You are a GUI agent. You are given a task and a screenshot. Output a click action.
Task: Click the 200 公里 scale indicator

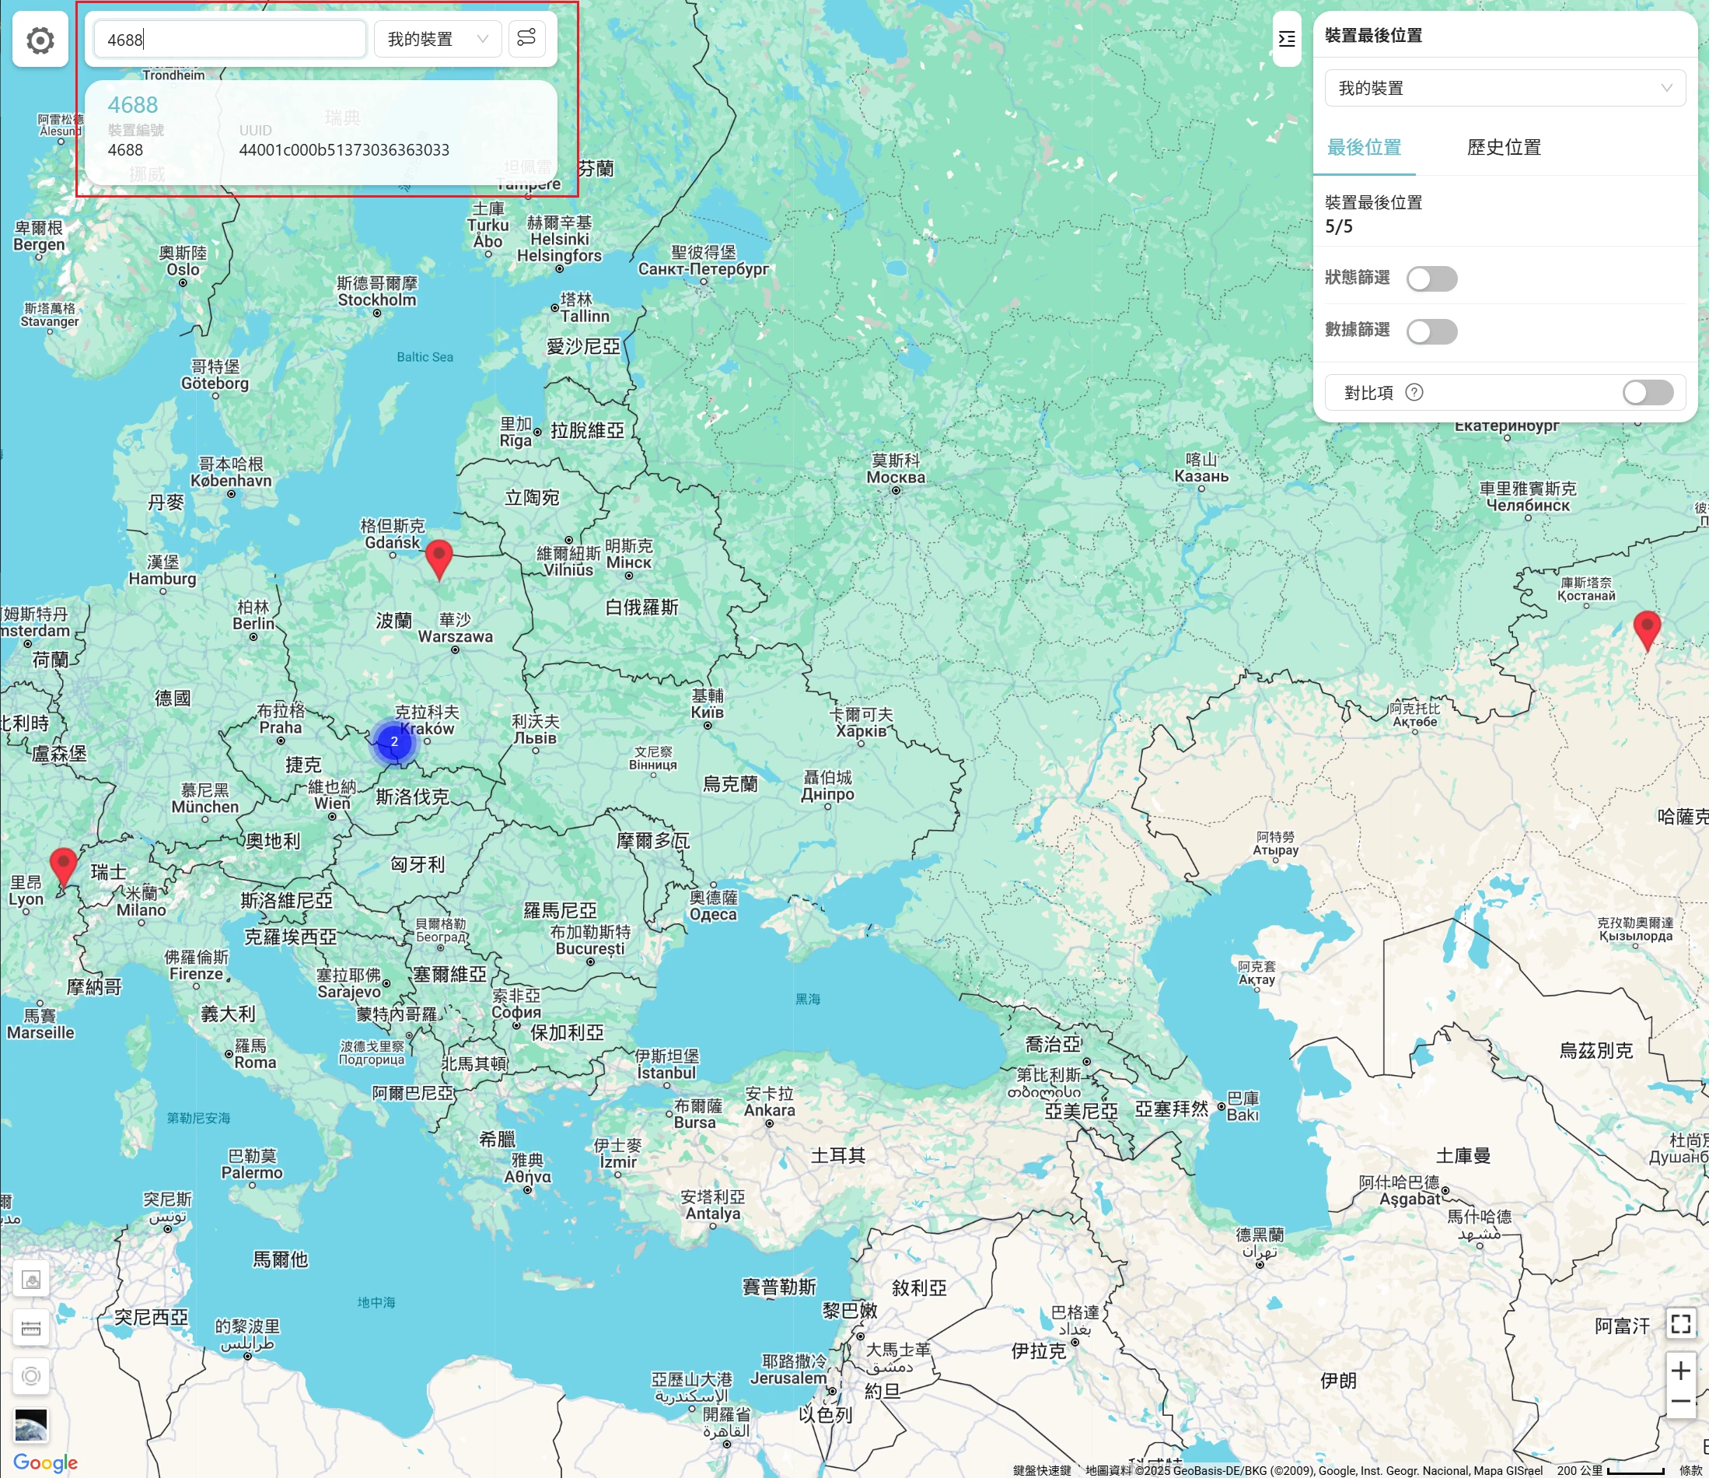(1609, 1469)
